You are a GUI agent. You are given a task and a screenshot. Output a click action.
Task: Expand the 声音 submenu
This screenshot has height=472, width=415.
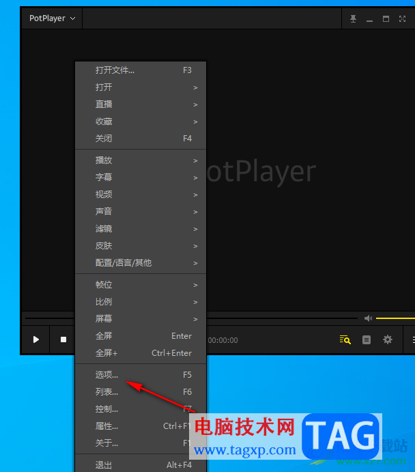click(x=141, y=212)
